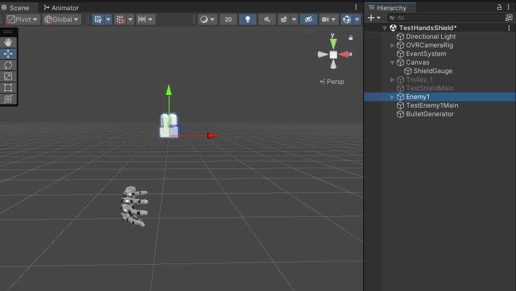The image size is (516, 291).
Task: Select Enemy1 in hierarchy
Action: click(x=417, y=97)
